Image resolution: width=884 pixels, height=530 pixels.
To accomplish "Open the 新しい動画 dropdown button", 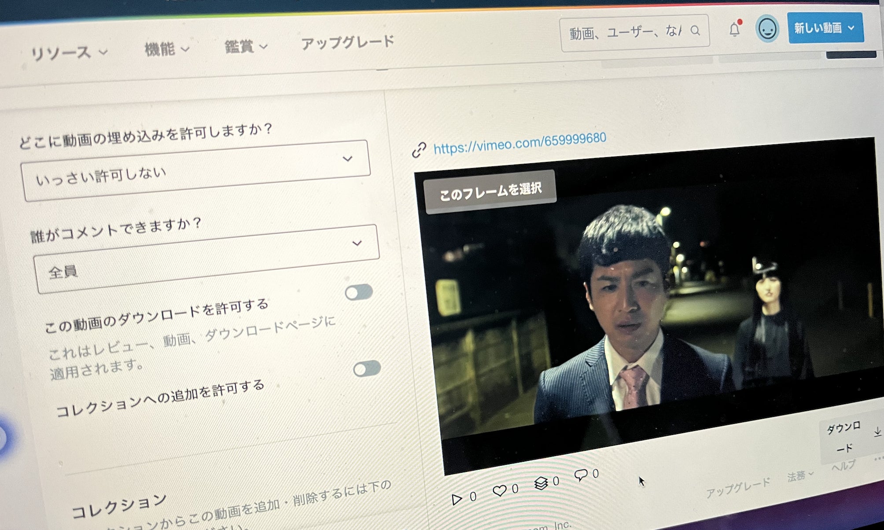I will (x=825, y=28).
